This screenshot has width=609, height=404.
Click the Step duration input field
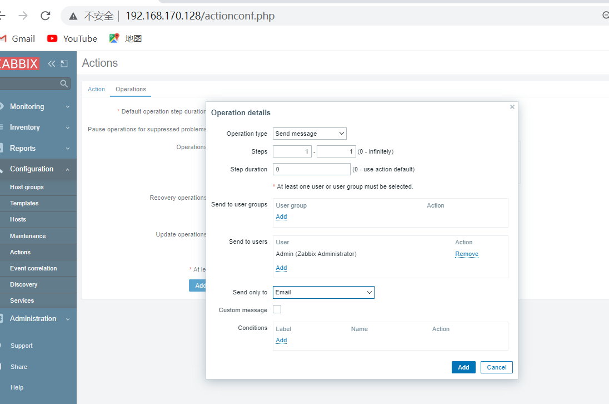pos(311,169)
